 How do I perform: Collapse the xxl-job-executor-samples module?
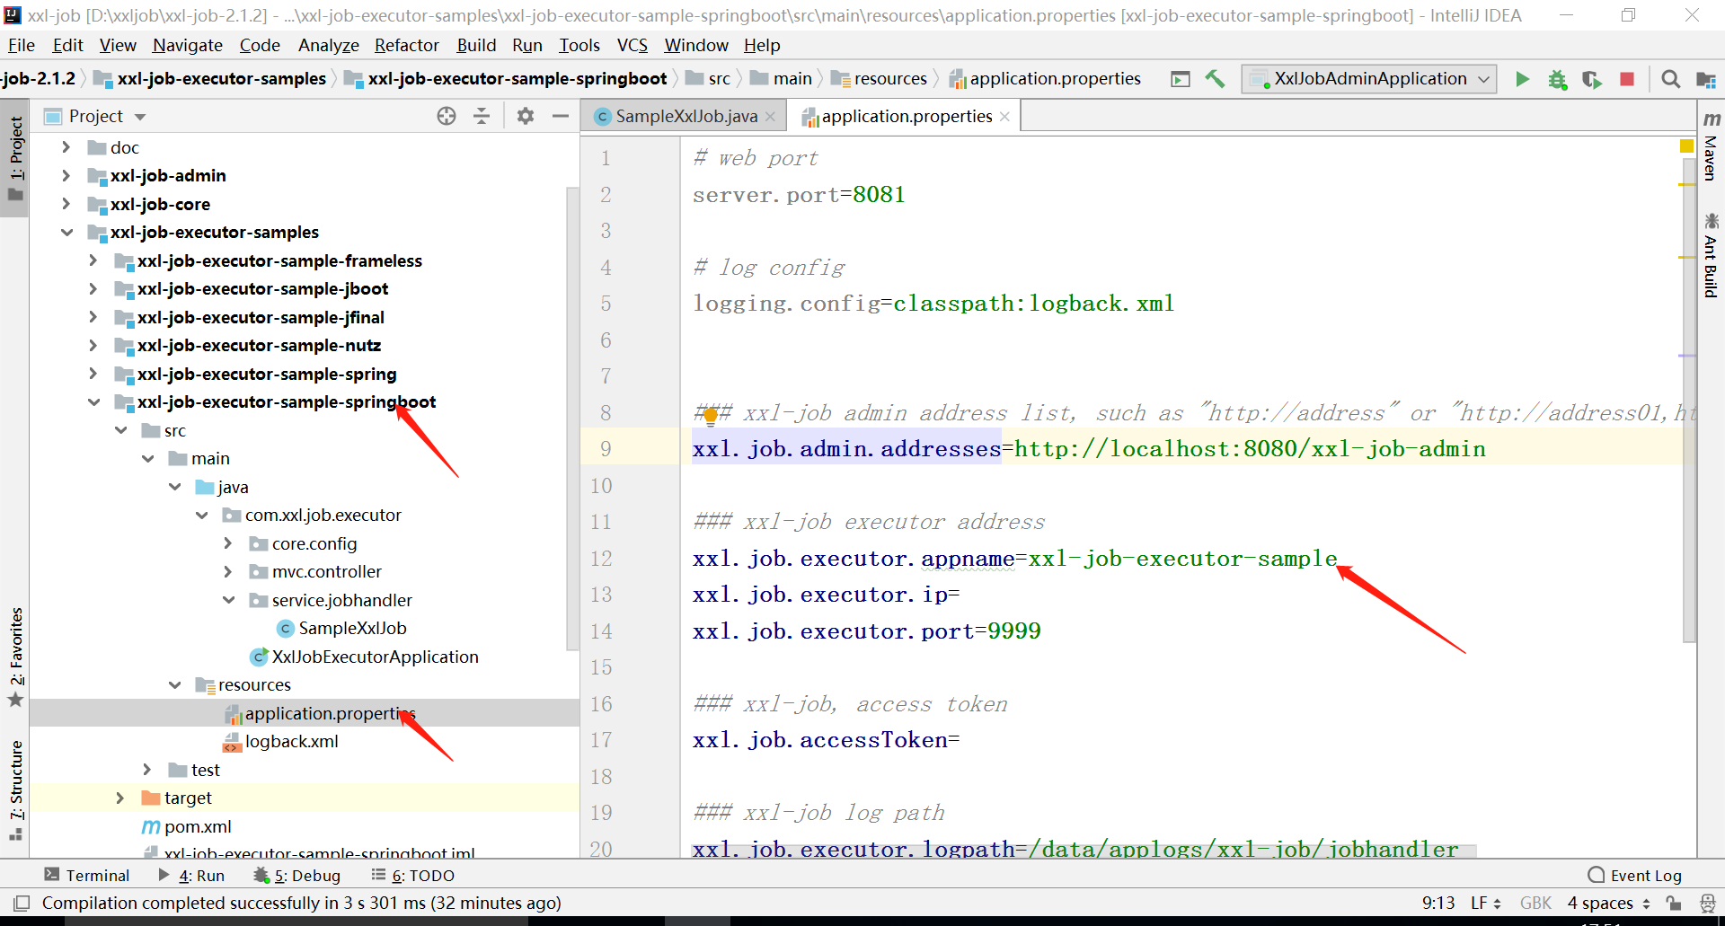tap(66, 232)
